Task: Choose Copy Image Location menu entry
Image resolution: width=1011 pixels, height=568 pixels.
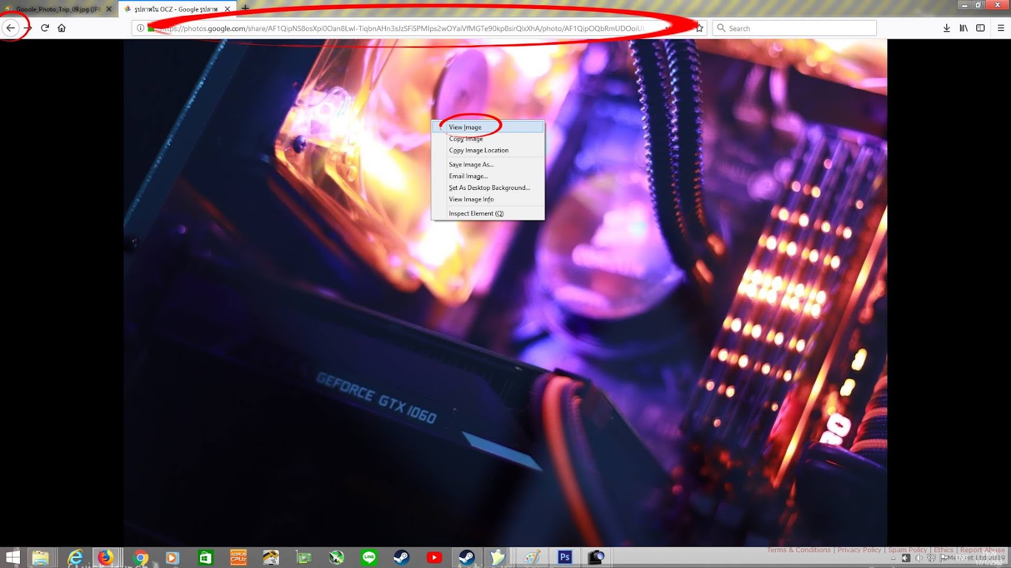Action: click(x=478, y=151)
